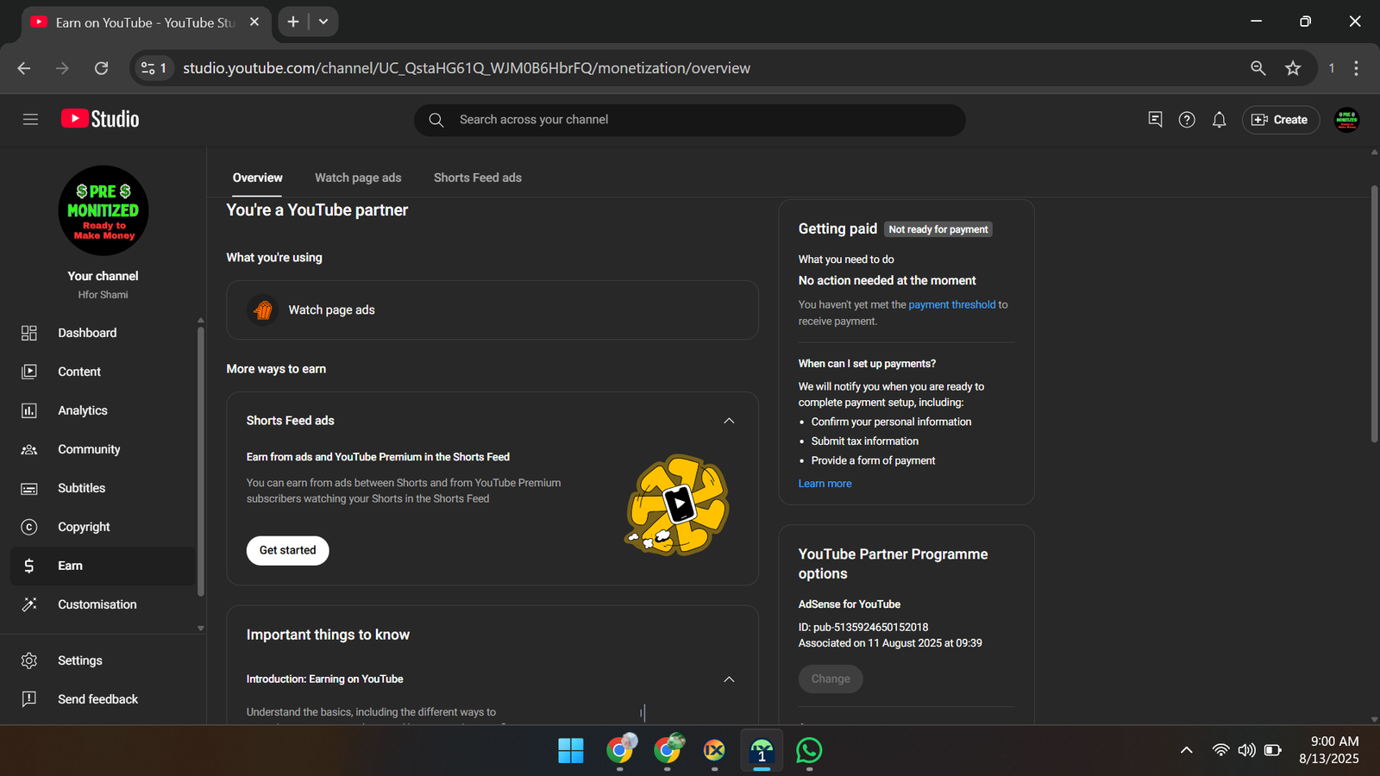This screenshot has width=1380, height=776.
Task: Switch to the Shorts Feed ads tab
Action: (x=477, y=178)
